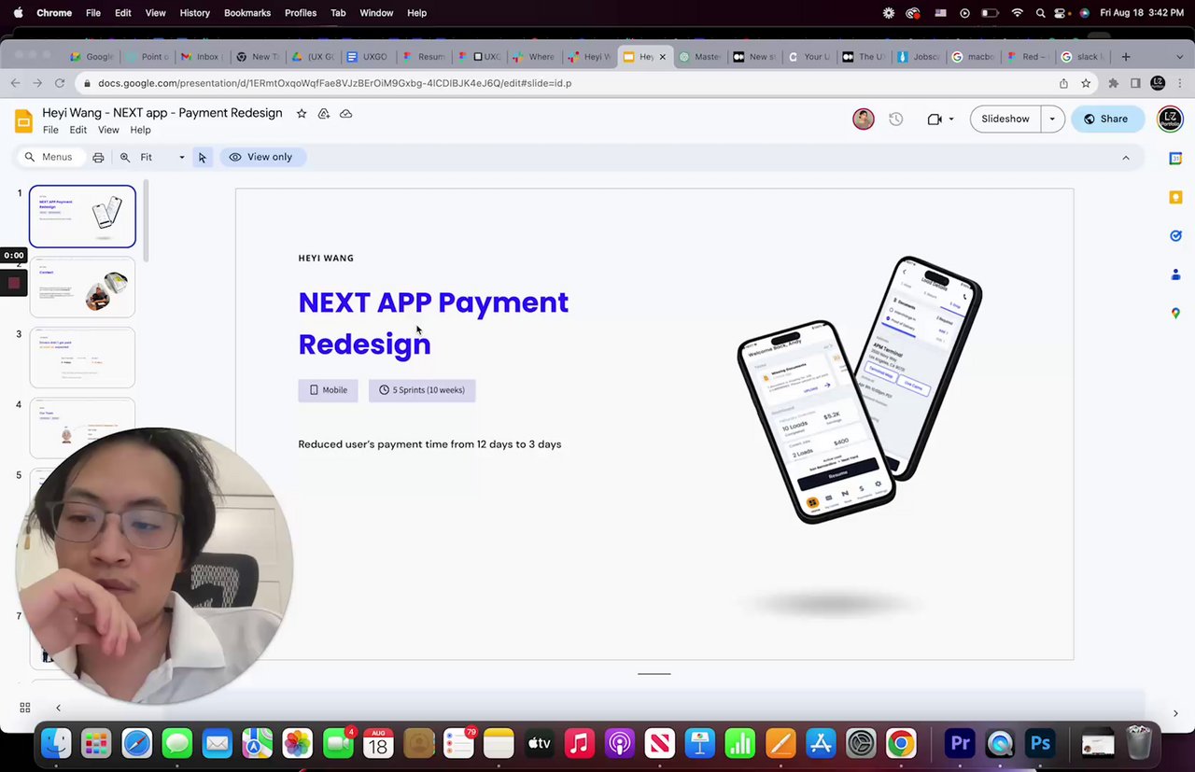Screen dimensions: 1195x772
Task: Select slide 3 thumbnail
Action: coord(82,358)
